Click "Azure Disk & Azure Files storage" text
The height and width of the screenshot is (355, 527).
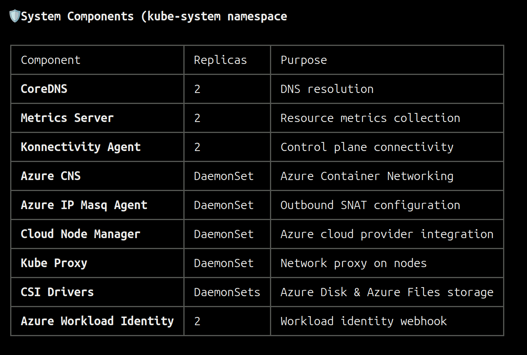tap(387, 292)
